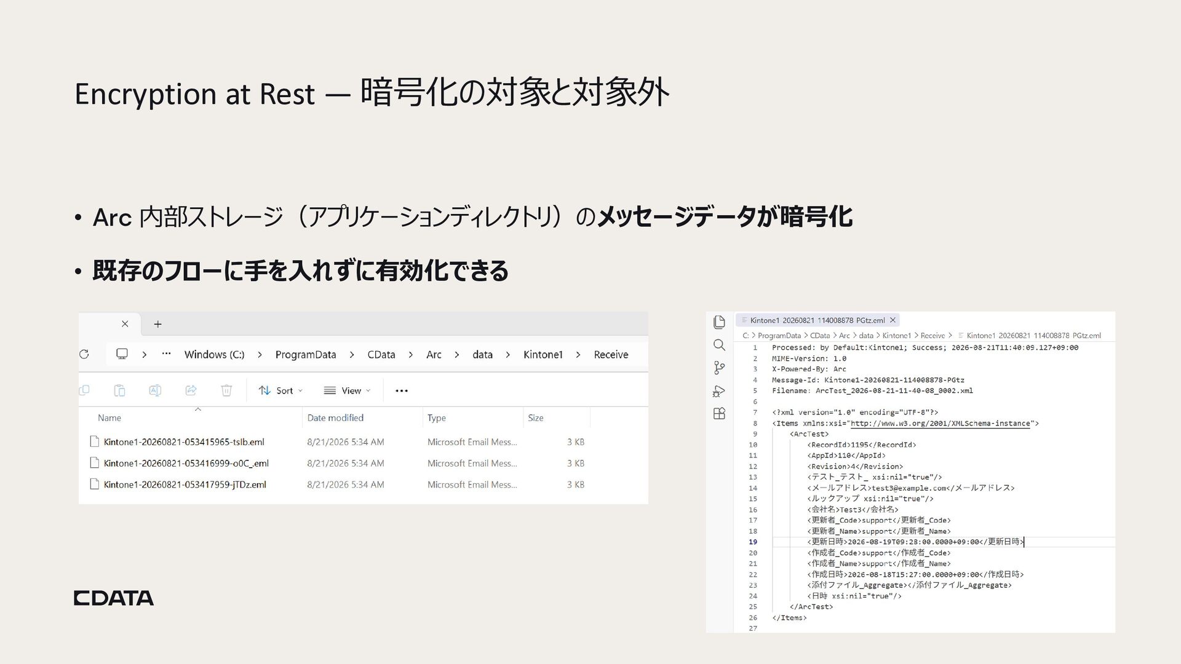Expand chevron after Arc breadcrumb
This screenshot has width=1181, height=664.
(457, 355)
